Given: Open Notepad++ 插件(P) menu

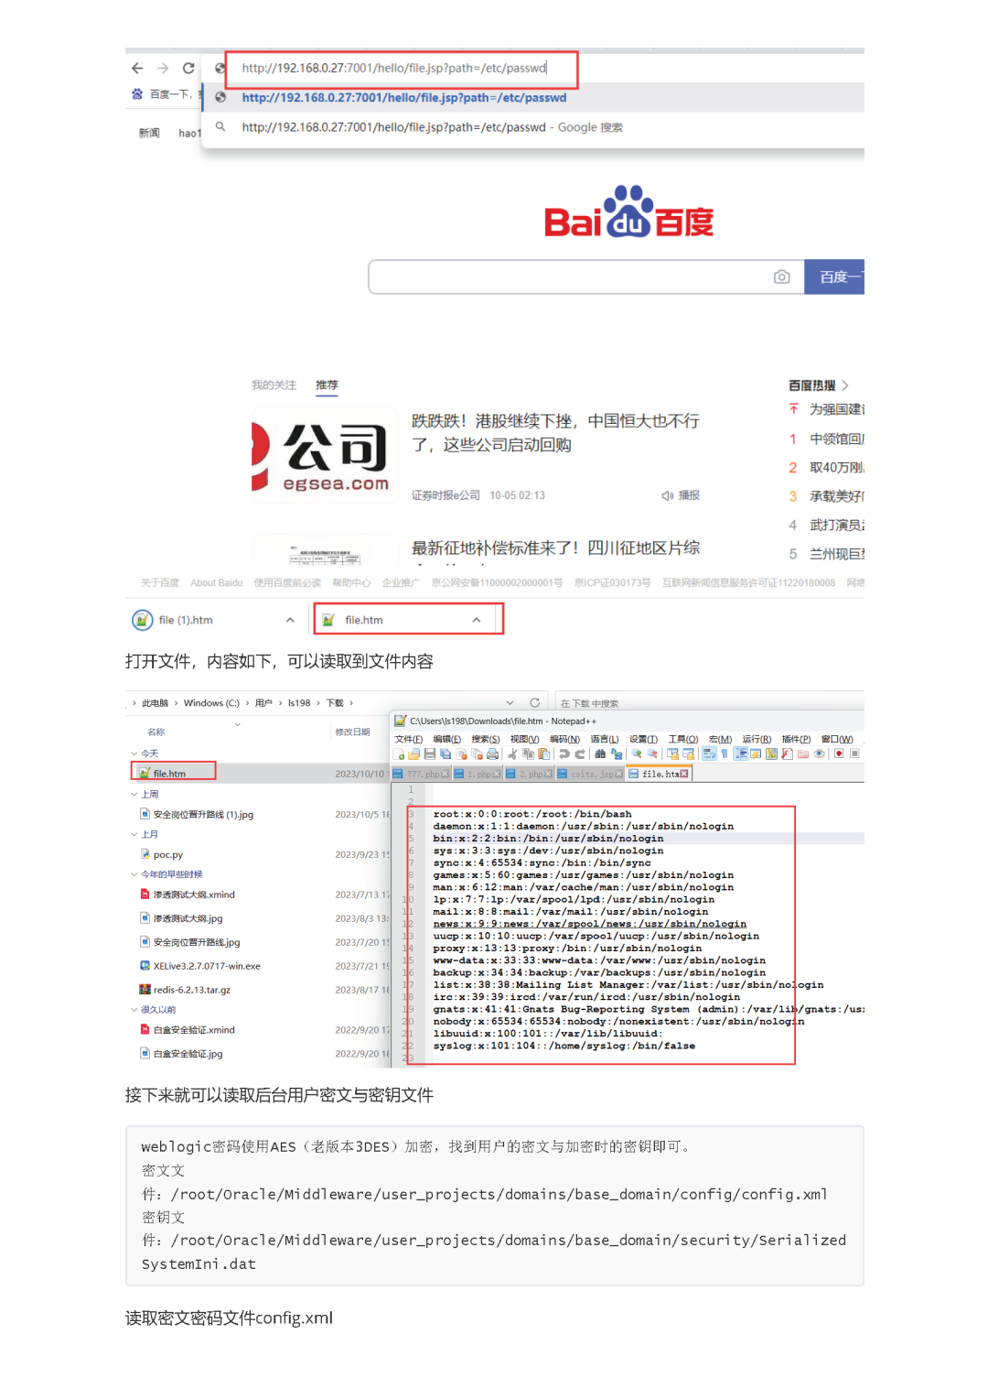Looking at the screenshot, I should point(797,739).
